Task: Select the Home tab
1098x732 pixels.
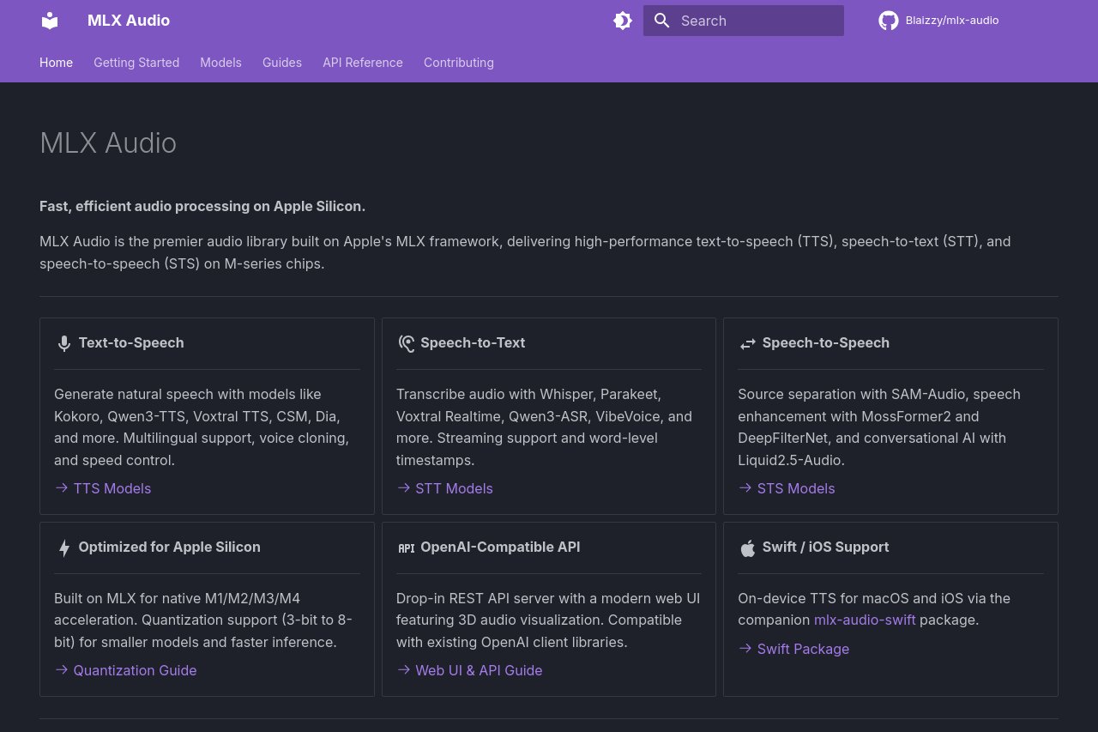Action: [56, 63]
